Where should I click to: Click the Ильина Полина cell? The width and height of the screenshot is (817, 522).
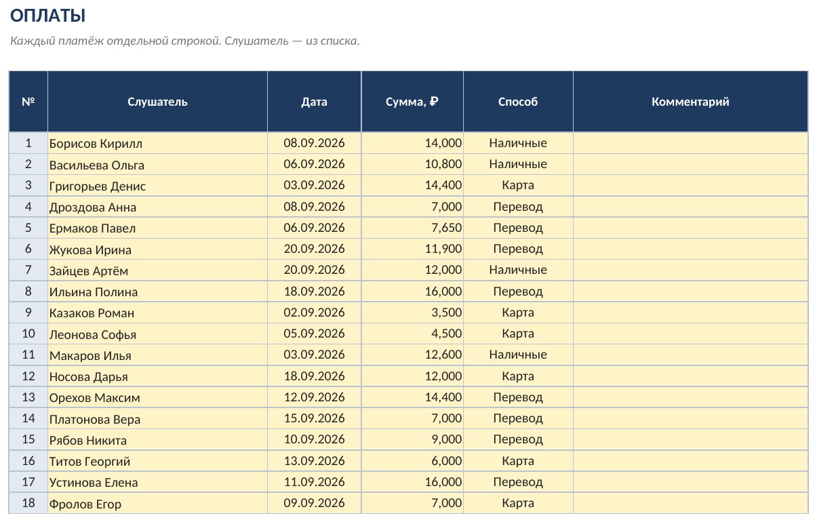pyautogui.click(x=157, y=292)
